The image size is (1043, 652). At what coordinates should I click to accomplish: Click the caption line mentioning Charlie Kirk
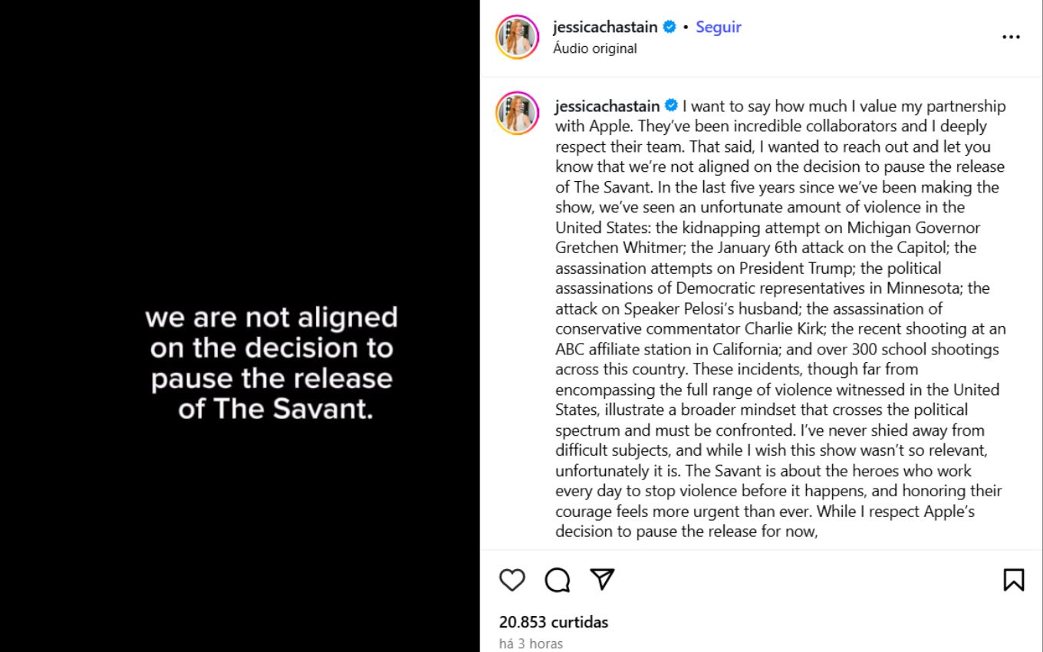point(781,329)
